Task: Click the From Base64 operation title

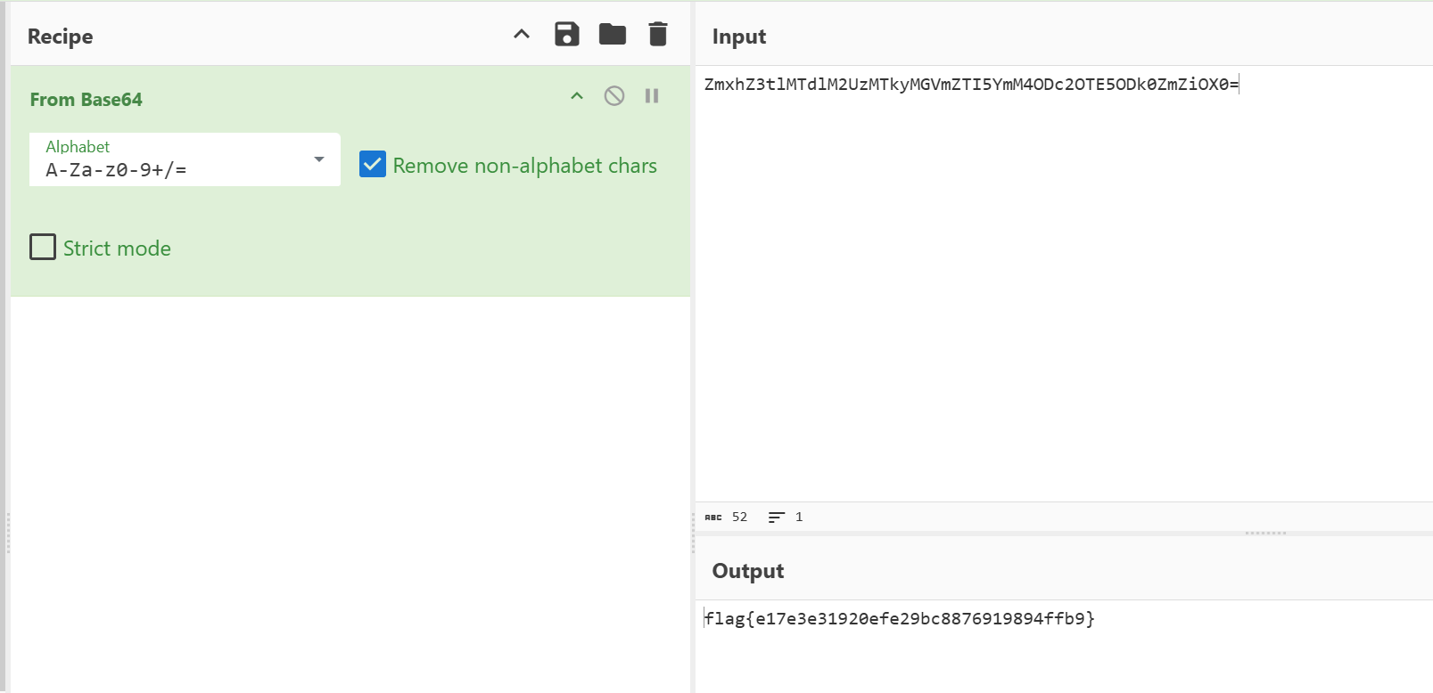Action: 86,100
